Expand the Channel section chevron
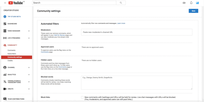 (x=29, y=68)
